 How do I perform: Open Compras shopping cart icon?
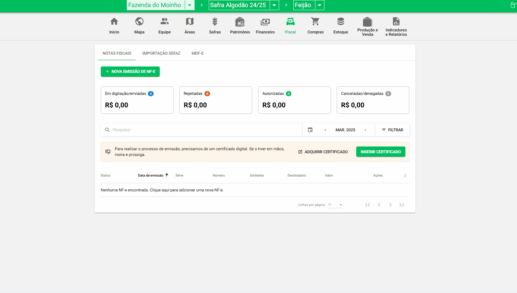click(x=315, y=22)
